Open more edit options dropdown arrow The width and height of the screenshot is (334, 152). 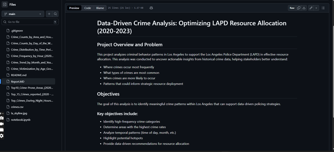pos(316,8)
